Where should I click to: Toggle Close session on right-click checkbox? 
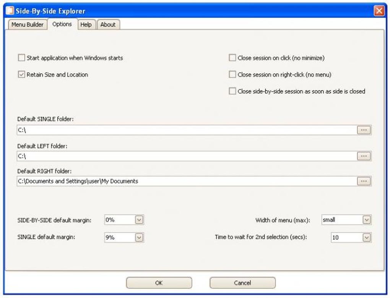pyautogui.click(x=232, y=75)
